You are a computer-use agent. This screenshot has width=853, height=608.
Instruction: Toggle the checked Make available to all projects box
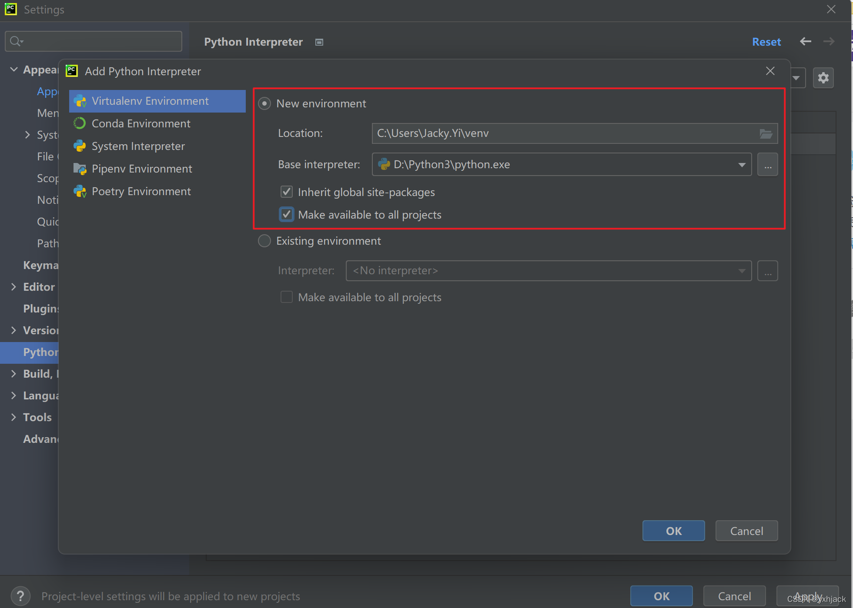(287, 214)
